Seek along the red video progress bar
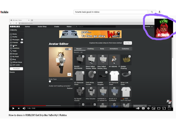Viewport: 176px width, 132px height. (x=28, y=106)
